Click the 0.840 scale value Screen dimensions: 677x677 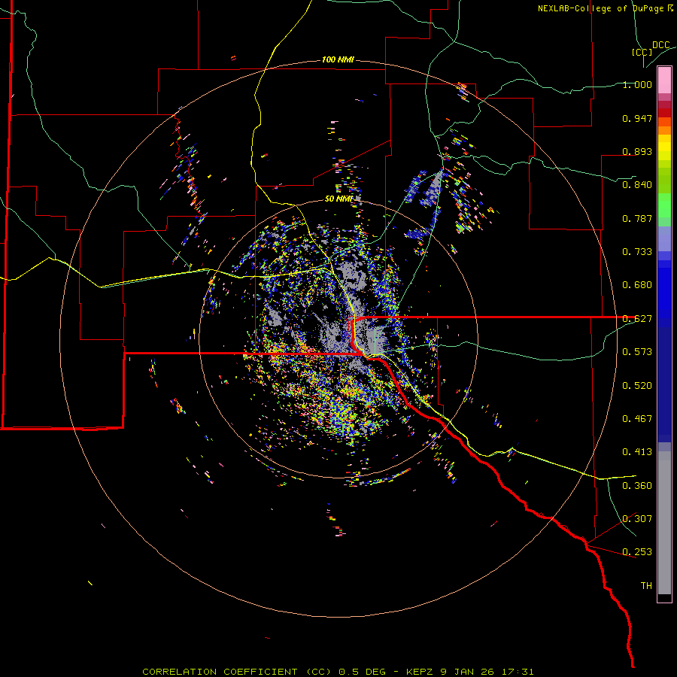click(x=637, y=185)
